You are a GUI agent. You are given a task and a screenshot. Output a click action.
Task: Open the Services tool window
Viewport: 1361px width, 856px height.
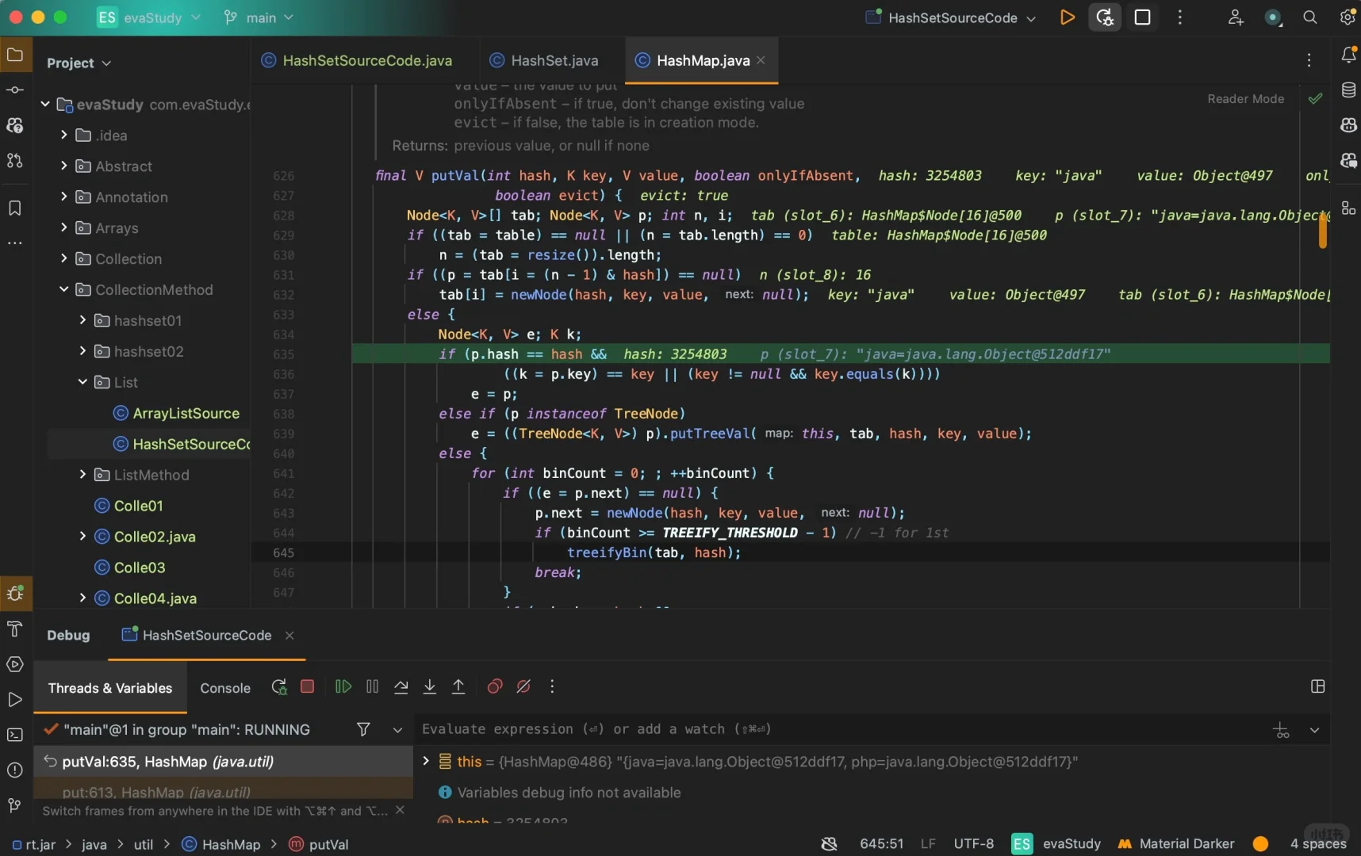(x=15, y=664)
